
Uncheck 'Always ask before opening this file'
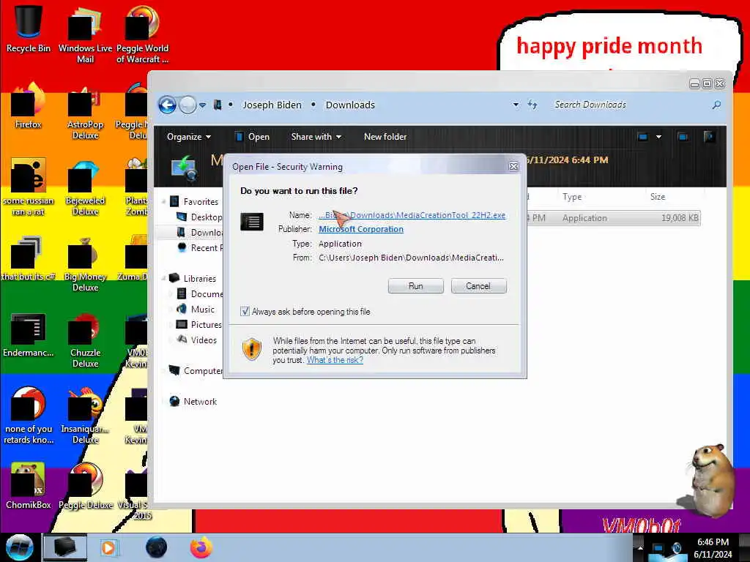click(245, 312)
